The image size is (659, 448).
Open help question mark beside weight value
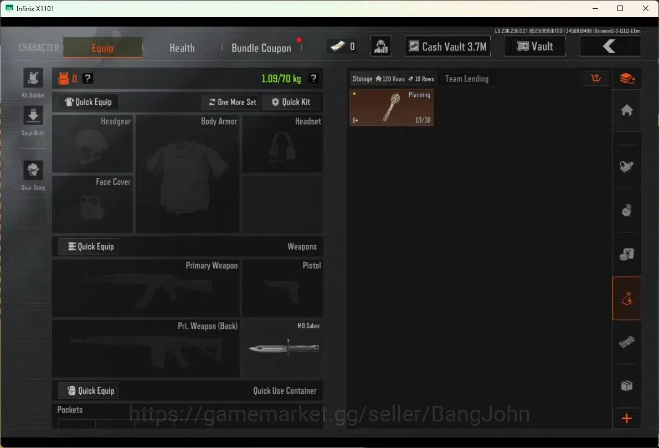313,78
